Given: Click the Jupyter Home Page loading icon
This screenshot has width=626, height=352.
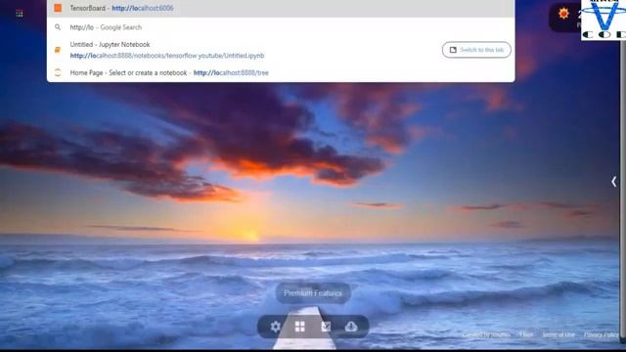Looking at the screenshot, I should (58, 72).
